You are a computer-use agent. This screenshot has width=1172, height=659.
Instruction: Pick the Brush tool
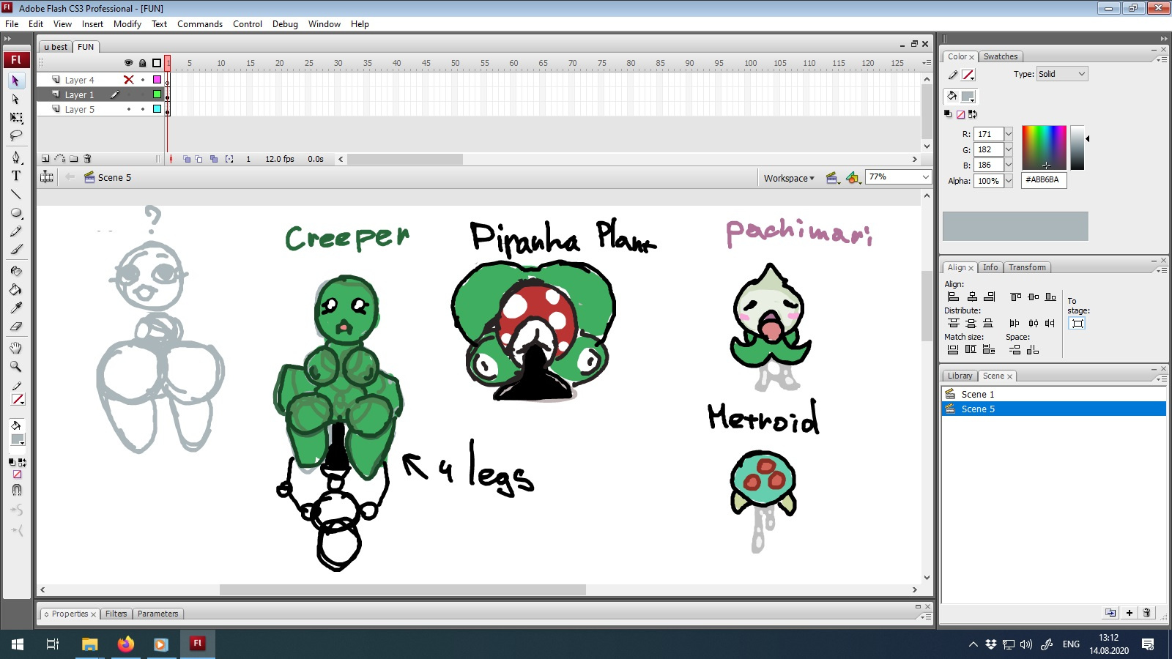tap(16, 250)
